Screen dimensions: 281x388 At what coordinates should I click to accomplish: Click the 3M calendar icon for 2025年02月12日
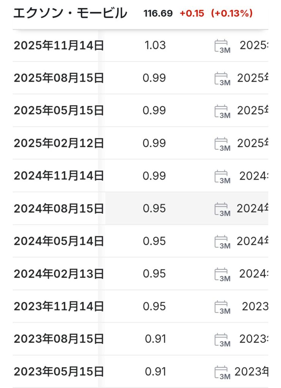coord(222,144)
